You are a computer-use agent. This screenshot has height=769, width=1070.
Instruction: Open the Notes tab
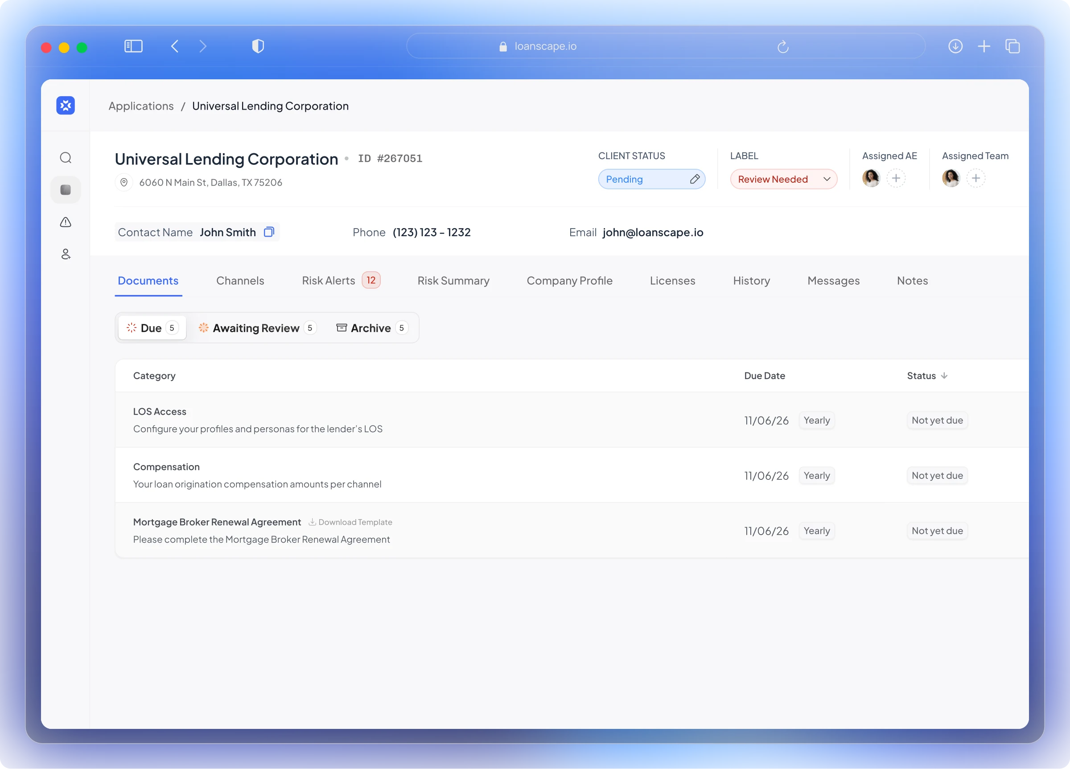pos(913,281)
